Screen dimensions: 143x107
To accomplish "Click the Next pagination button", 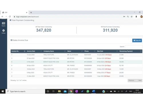I will coord(140,80).
